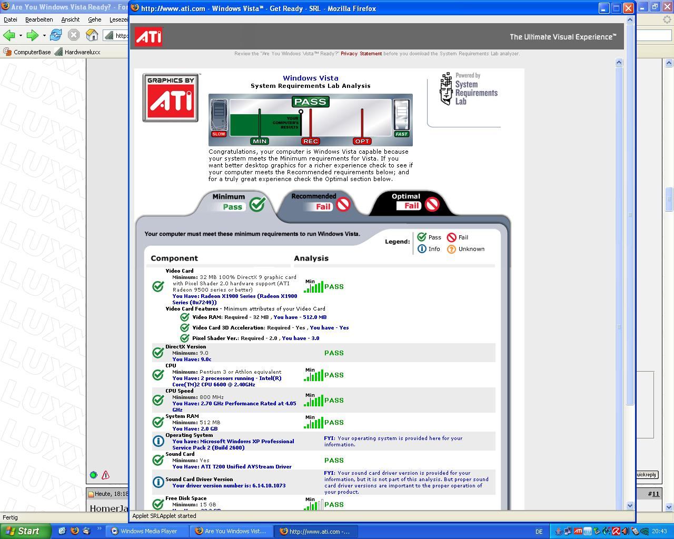The height and width of the screenshot is (539, 674).
Task: Reload page in the background Firefox window
Action: (56, 35)
